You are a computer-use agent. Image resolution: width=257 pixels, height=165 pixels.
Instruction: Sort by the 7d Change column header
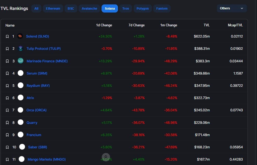pyautogui.click(x=137, y=25)
